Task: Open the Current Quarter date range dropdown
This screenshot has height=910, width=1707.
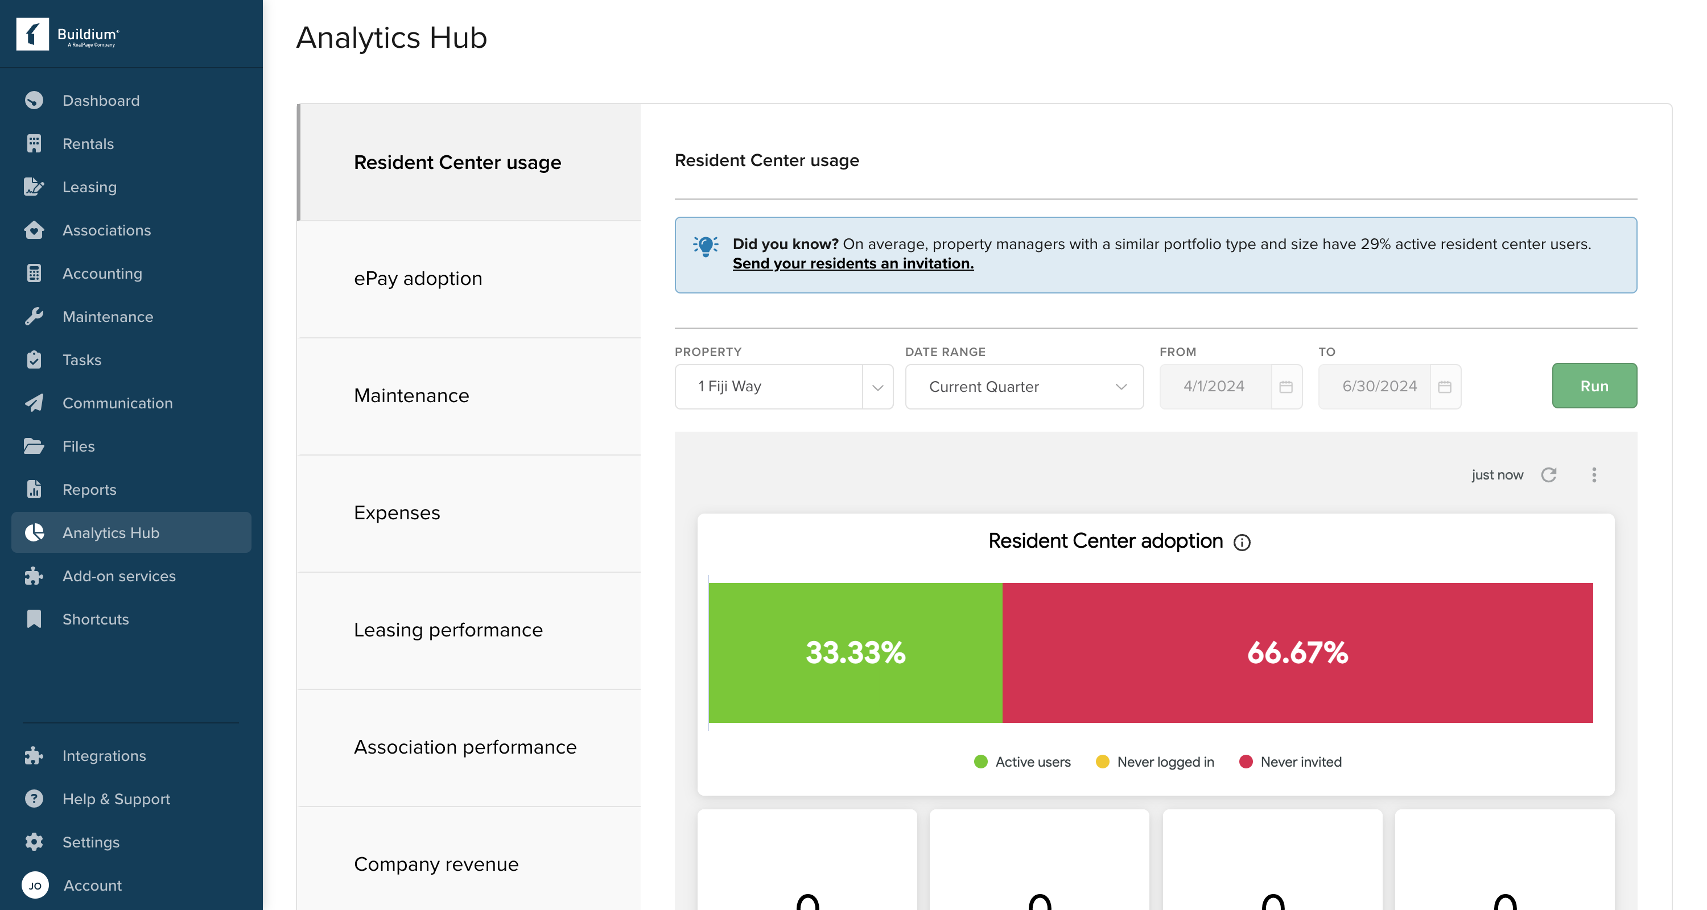Action: click(x=1024, y=387)
